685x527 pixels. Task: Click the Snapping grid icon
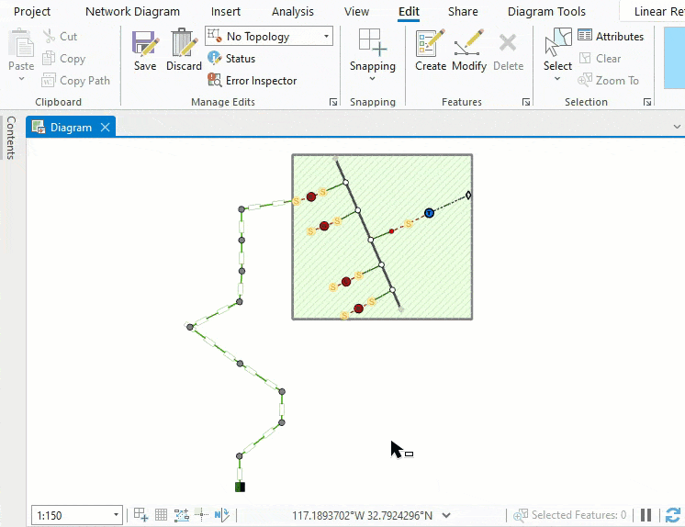372,42
